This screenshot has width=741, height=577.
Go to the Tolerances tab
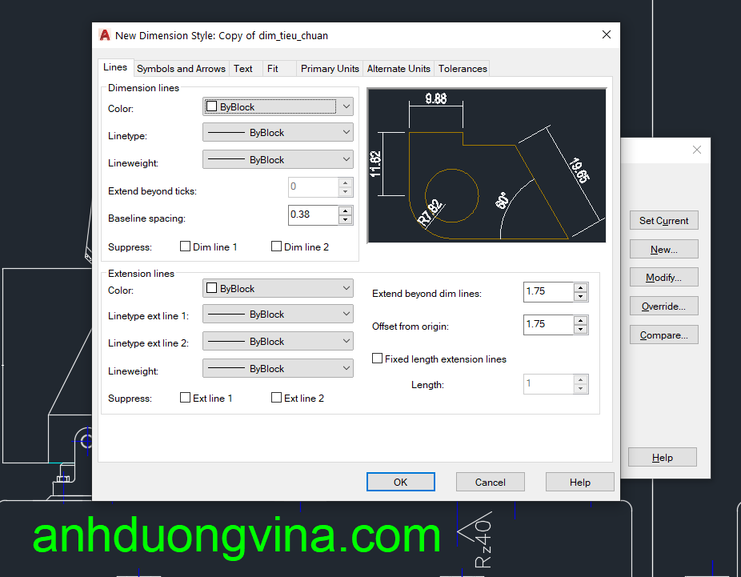coord(463,69)
